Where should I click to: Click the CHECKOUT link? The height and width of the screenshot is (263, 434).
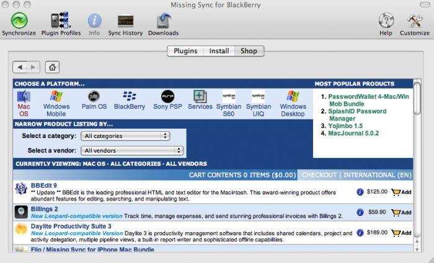pyautogui.click(x=319, y=175)
